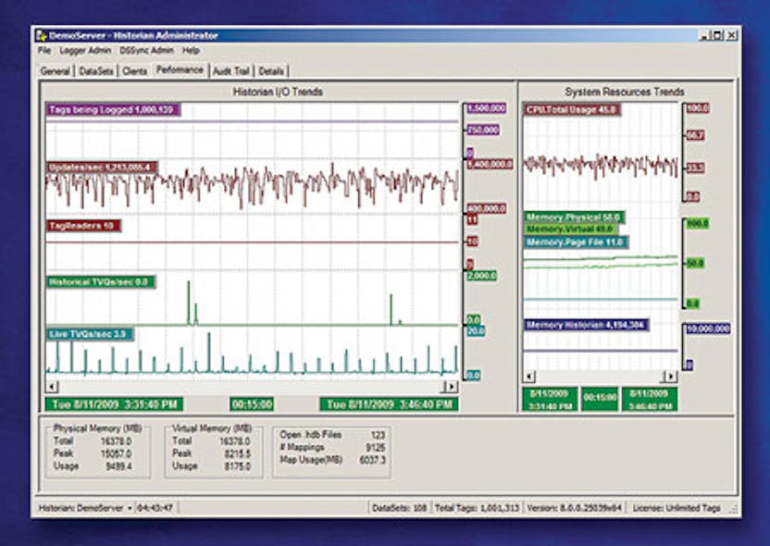
Task: Click the application icon in title bar
Action: tap(42, 36)
